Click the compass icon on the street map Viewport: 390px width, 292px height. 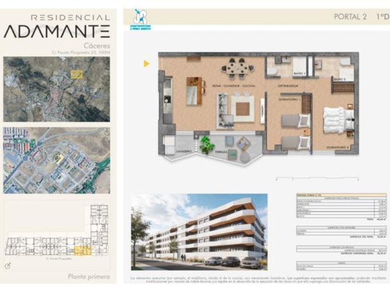tap(107, 132)
